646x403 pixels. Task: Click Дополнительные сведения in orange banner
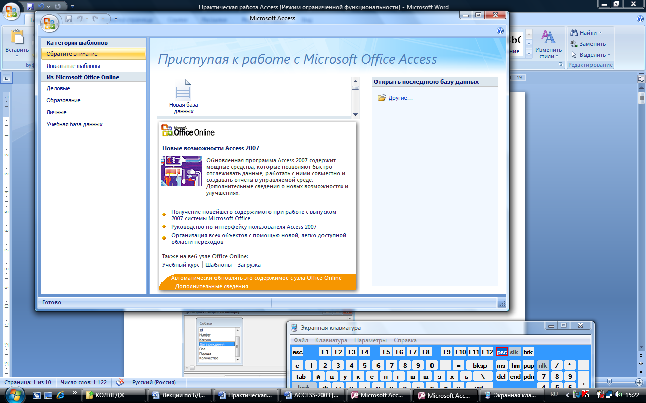pos(211,286)
